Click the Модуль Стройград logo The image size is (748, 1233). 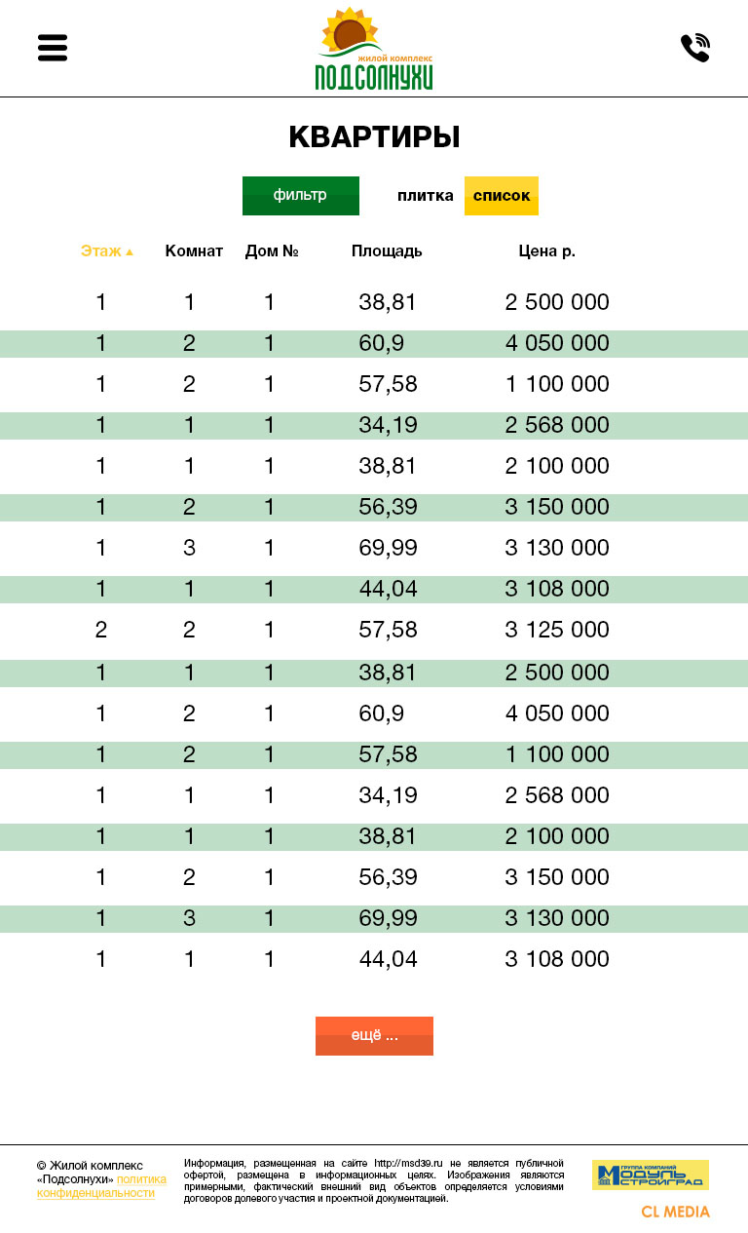click(x=651, y=1175)
